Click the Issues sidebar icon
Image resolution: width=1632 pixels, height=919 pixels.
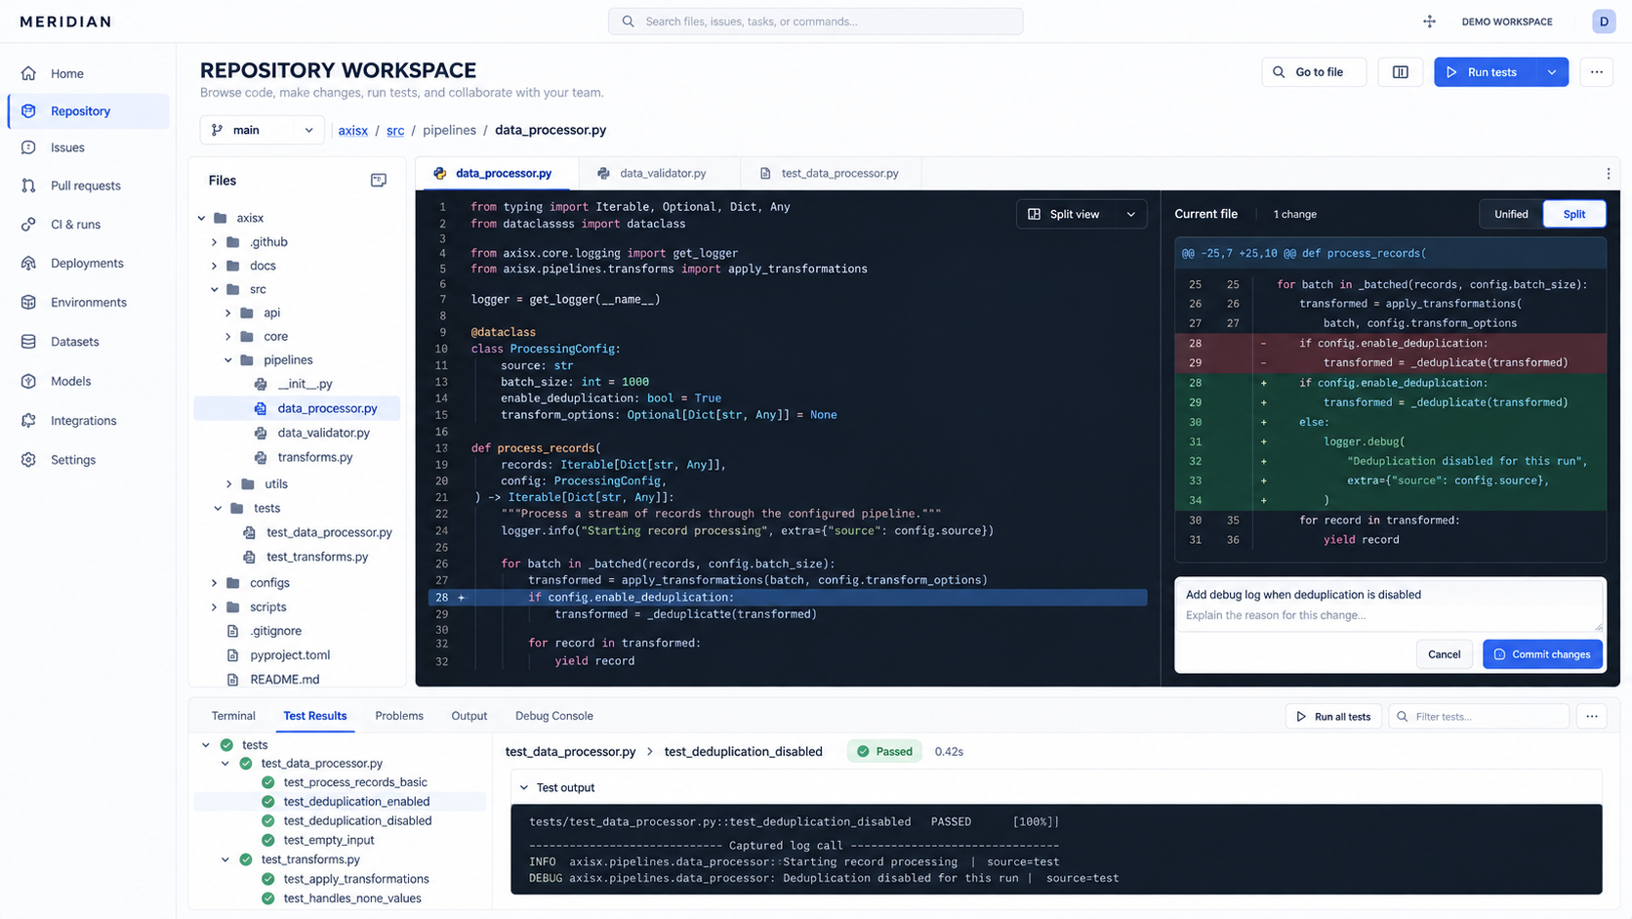pyautogui.click(x=28, y=147)
